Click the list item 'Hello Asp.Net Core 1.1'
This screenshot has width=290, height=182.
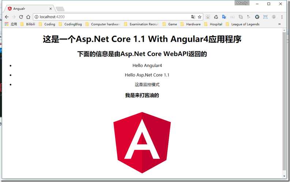pyautogui.click(x=147, y=75)
